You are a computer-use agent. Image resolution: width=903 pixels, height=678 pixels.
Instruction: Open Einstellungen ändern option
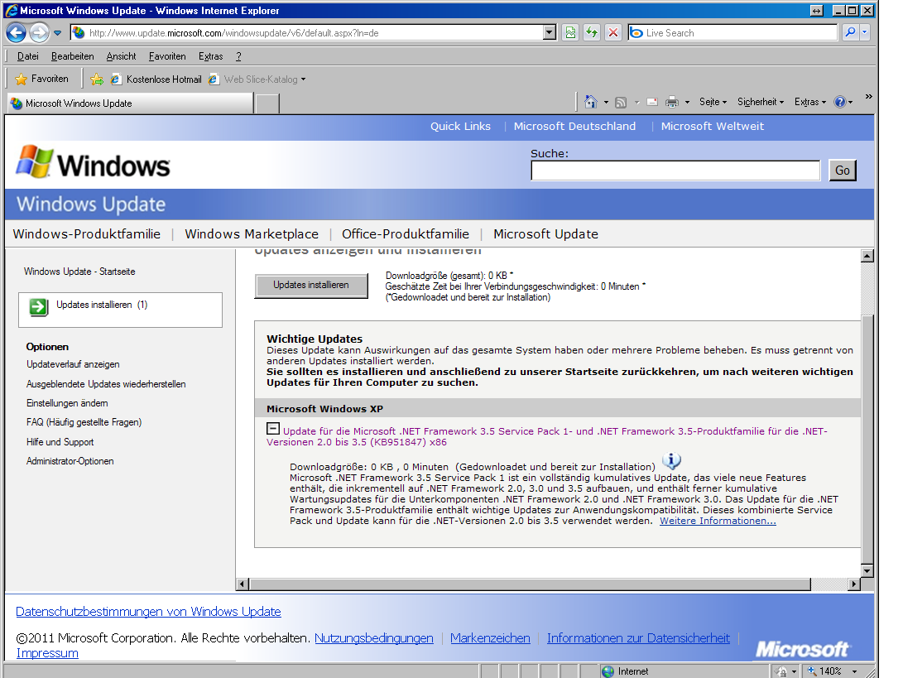pyautogui.click(x=67, y=403)
